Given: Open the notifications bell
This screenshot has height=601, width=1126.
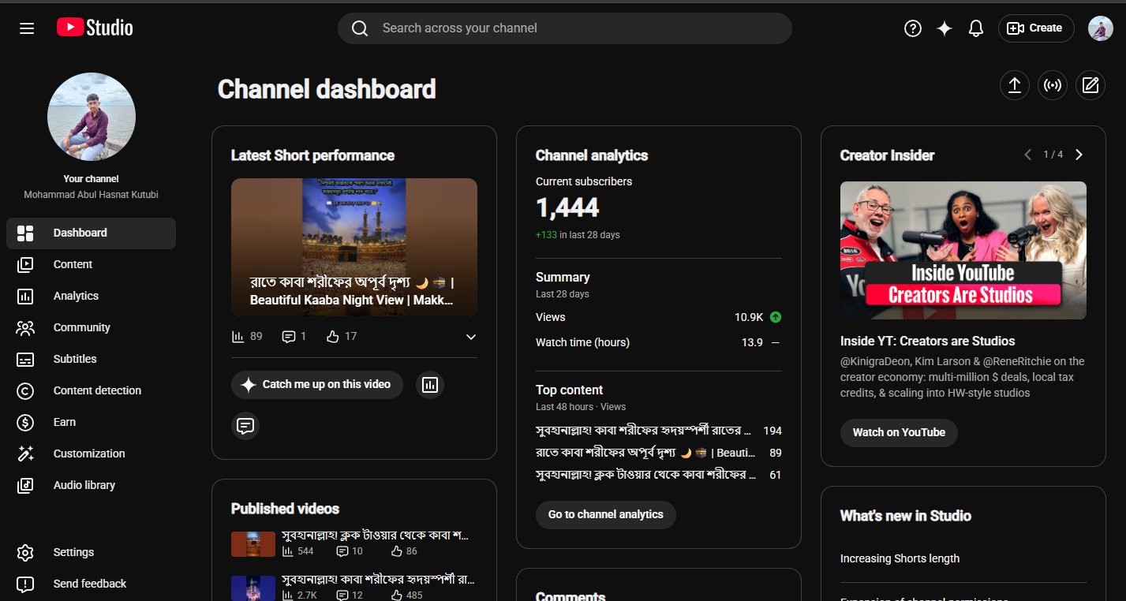Looking at the screenshot, I should coord(976,28).
